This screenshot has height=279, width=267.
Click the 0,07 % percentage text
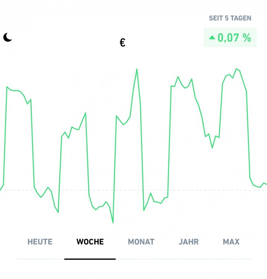[234, 38]
